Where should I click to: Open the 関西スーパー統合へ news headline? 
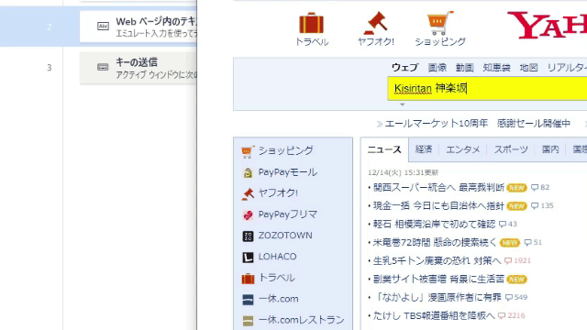pyautogui.click(x=438, y=187)
